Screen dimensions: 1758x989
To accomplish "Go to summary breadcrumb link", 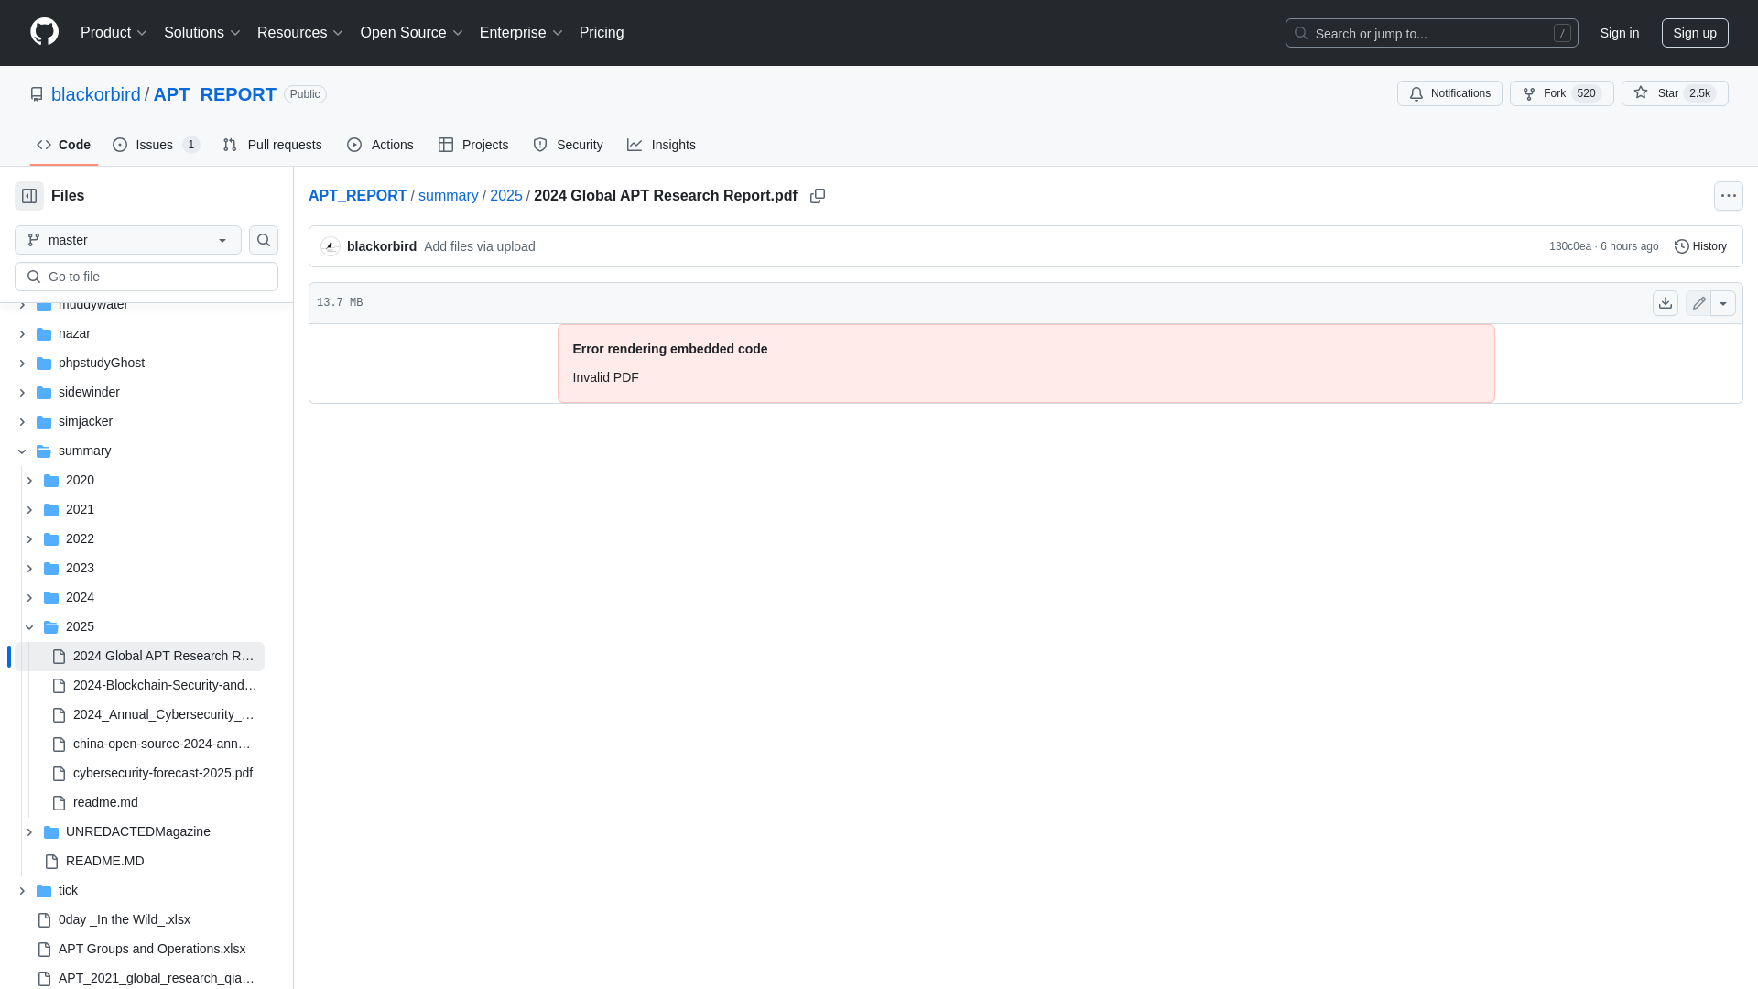I will coord(448,196).
